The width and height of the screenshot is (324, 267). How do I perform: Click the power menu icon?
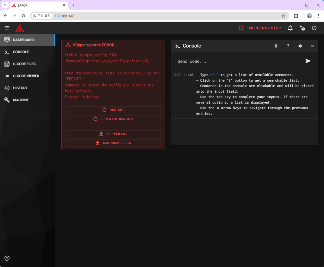(314, 28)
